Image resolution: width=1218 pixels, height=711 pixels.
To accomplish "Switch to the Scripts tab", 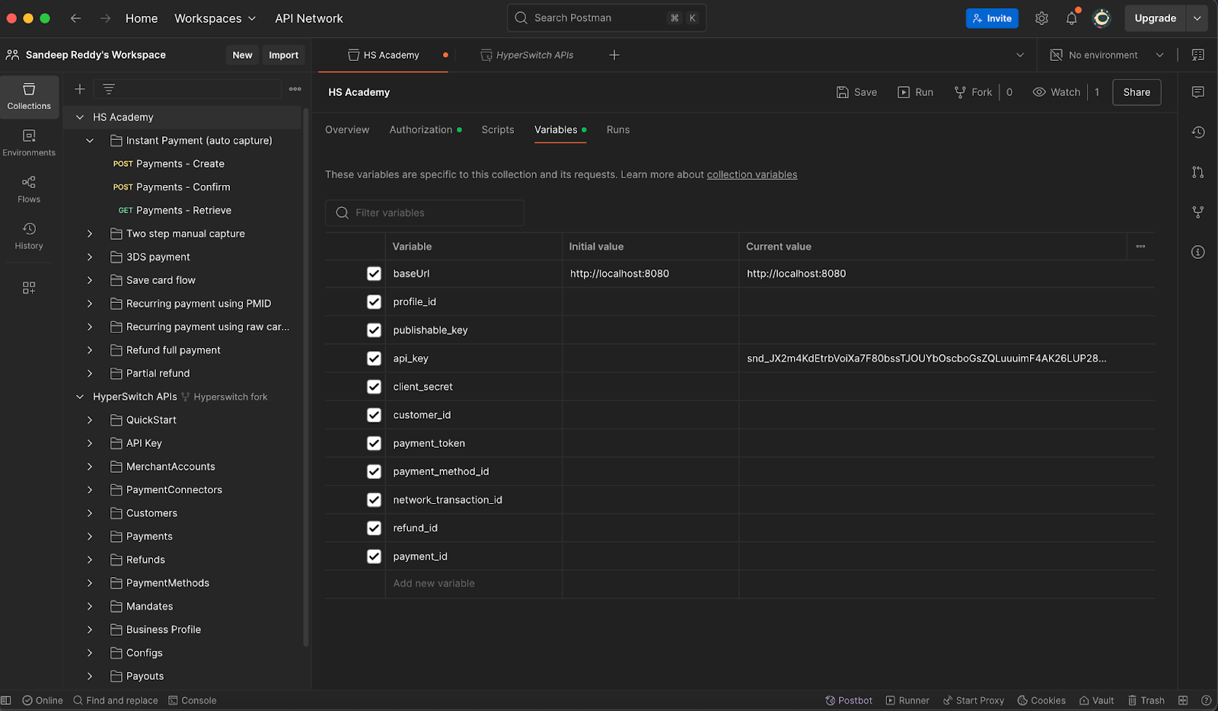I will (x=497, y=129).
